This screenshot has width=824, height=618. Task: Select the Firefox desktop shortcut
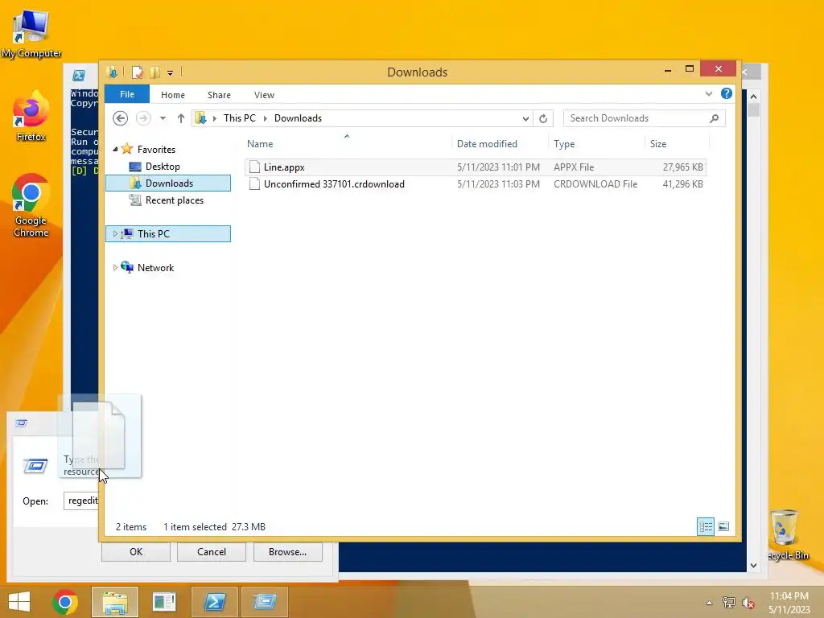pos(31,116)
